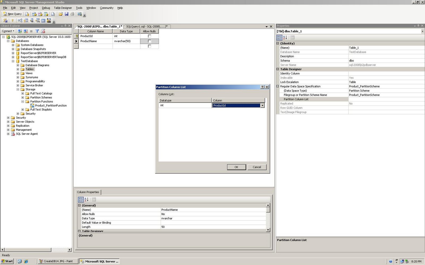Collapse the (Identity) section in Properties
The height and width of the screenshot is (265, 425).
click(x=278, y=43)
